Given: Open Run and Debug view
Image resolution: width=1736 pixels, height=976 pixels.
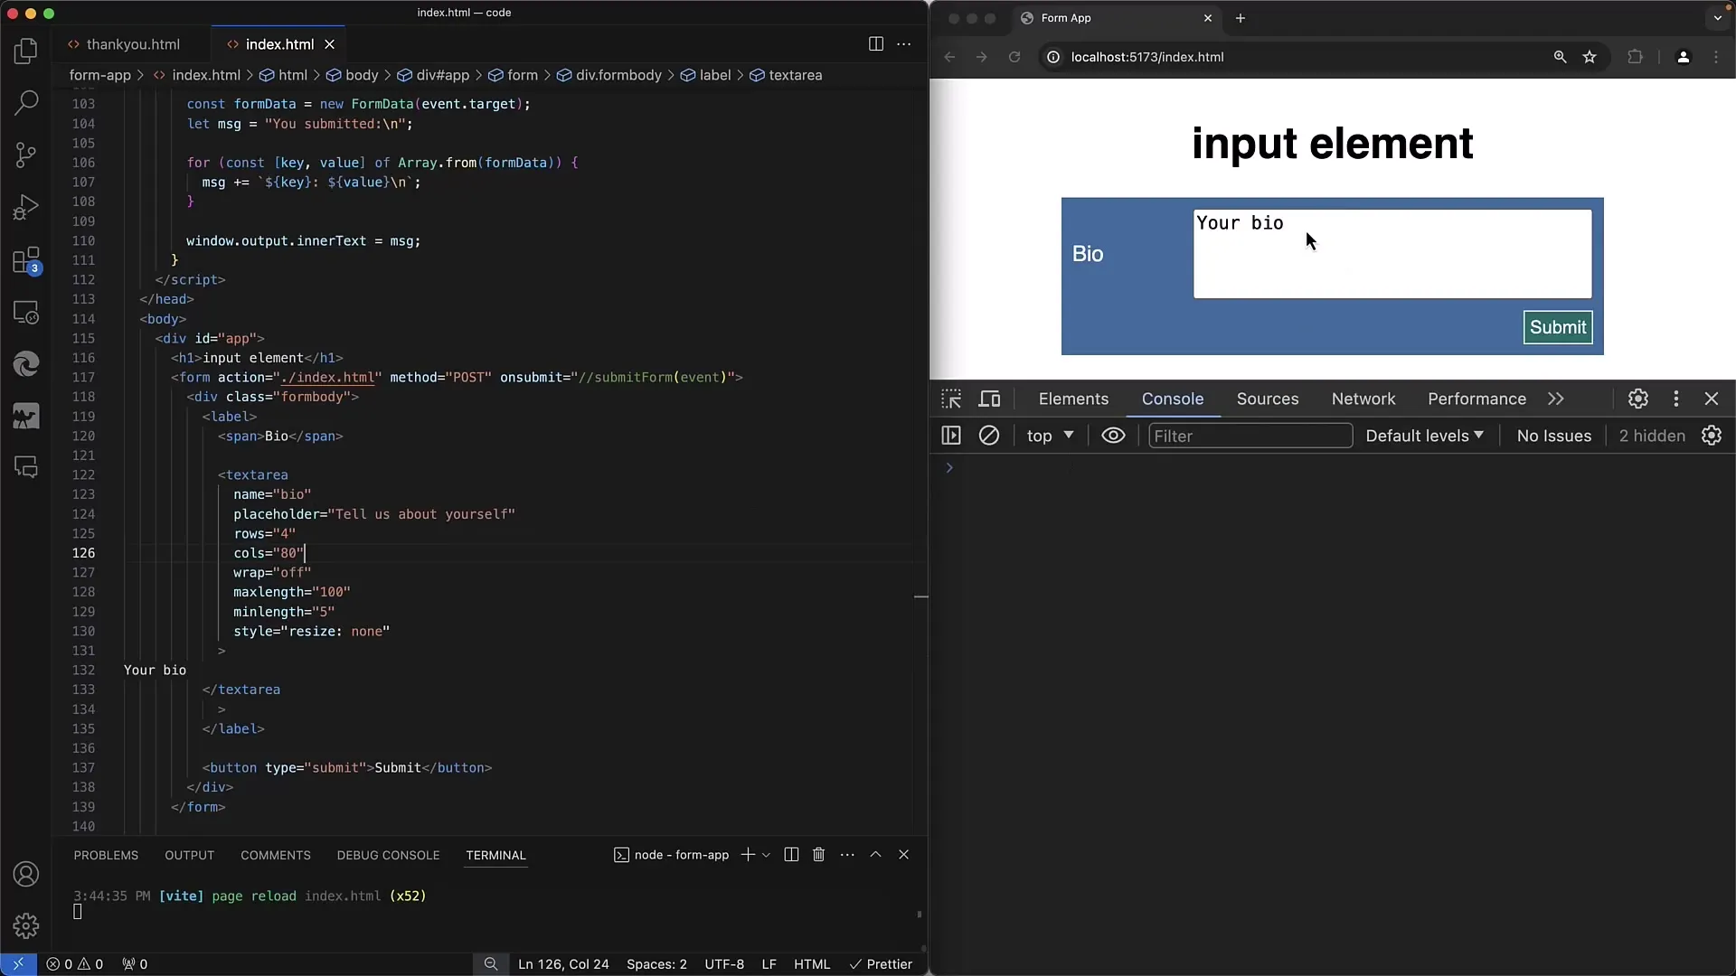Looking at the screenshot, I should 26,207.
